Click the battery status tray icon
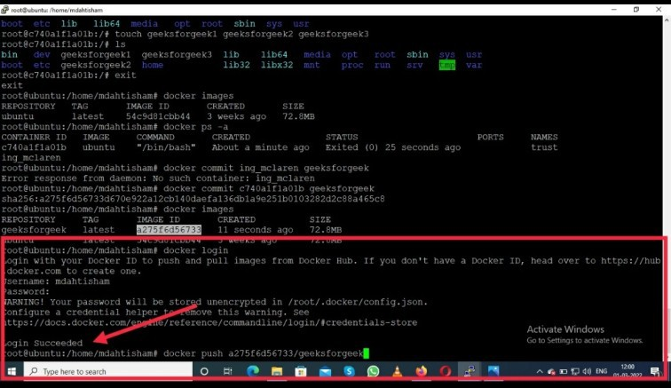 (x=563, y=371)
